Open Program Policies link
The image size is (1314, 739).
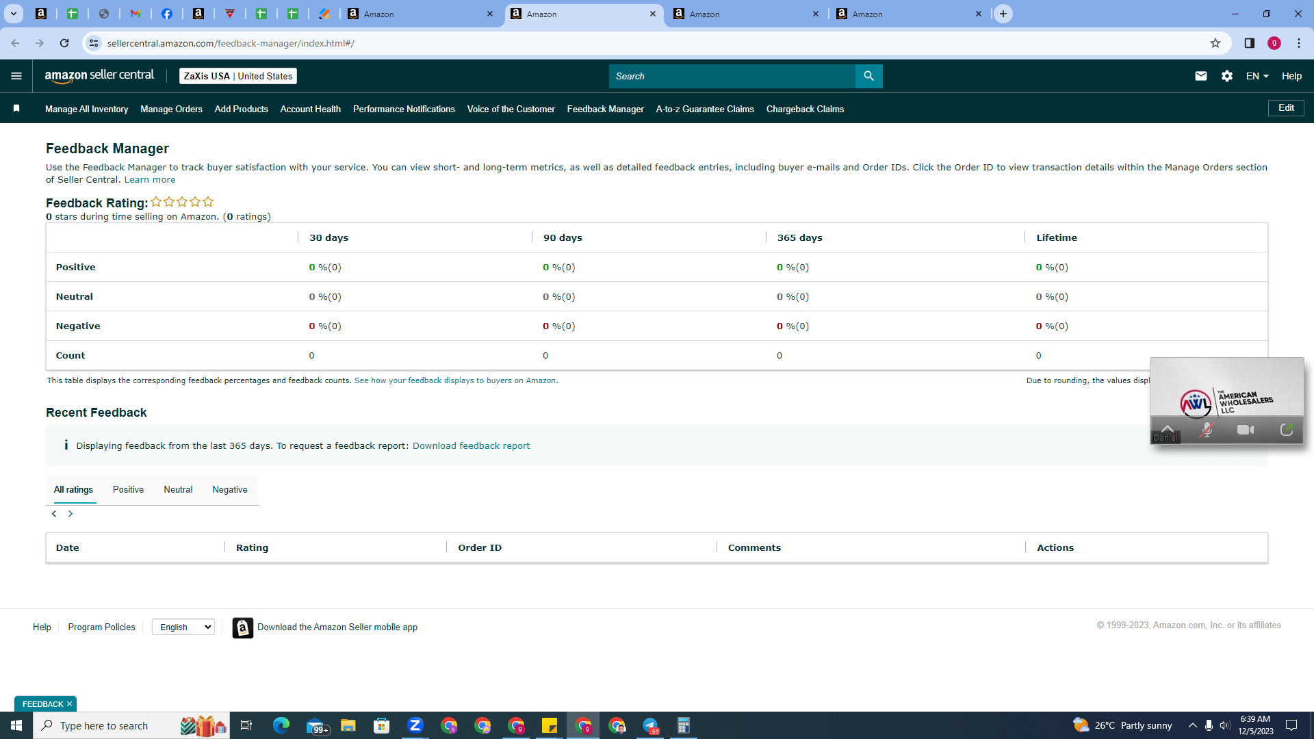(x=101, y=627)
